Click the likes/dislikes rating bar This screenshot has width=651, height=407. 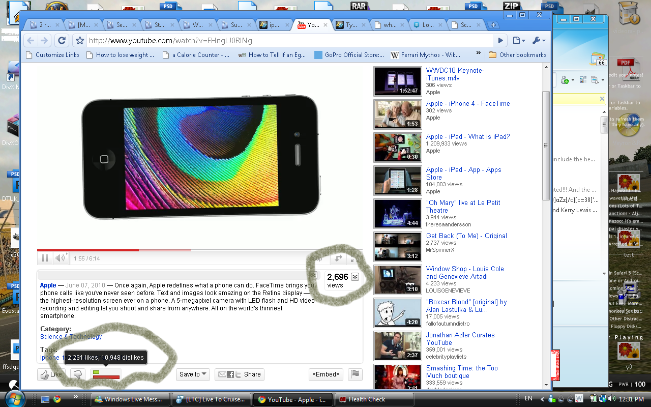click(106, 374)
